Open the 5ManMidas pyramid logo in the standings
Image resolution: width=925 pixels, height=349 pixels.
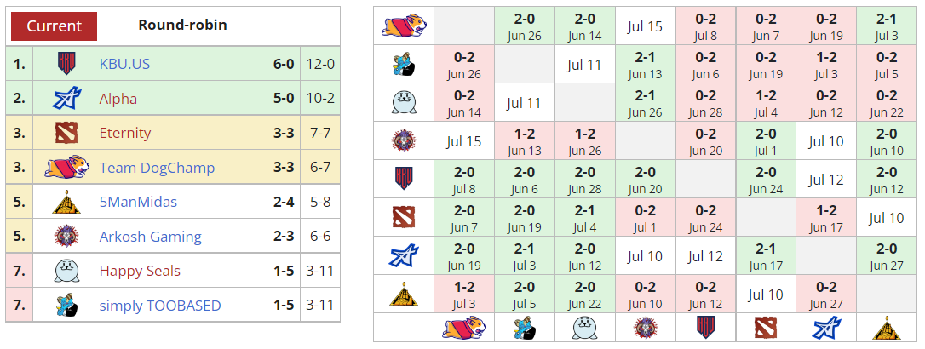(66, 203)
